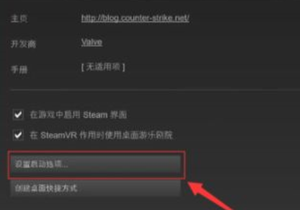Click the 创建桌面快捷方式 desktop shortcut button
This screenshot has width=300, height=210.
pos(96,188)
